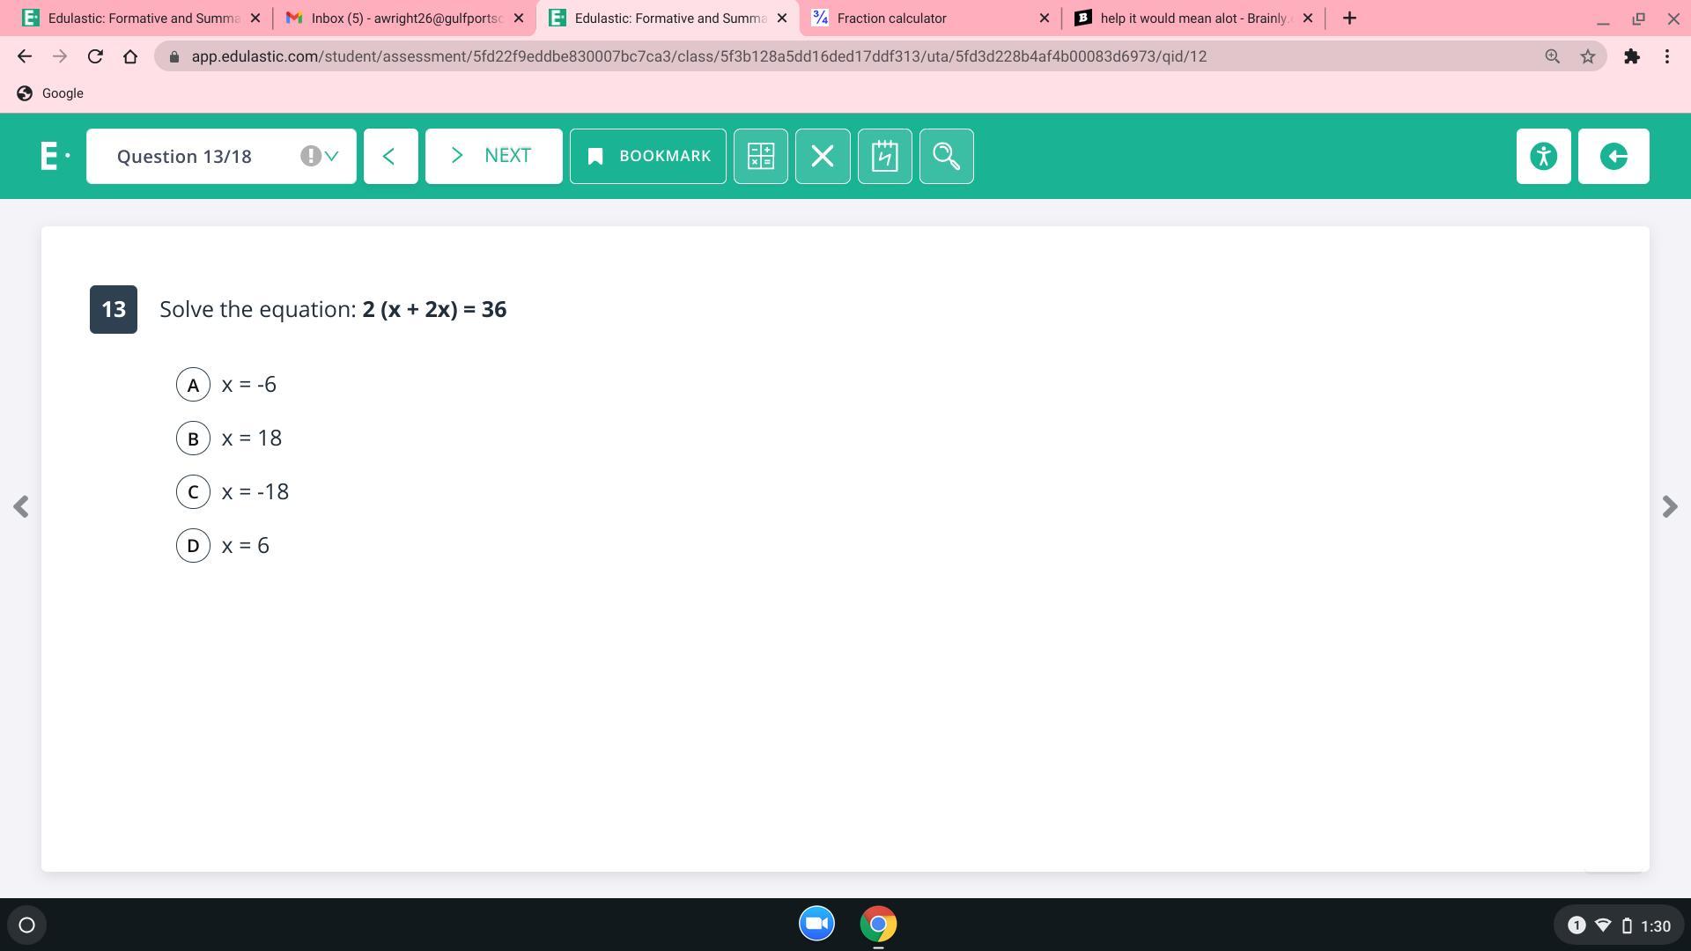This screenshot has width=1691, height=951.
Task: Select answer D, x = 6
Action: pos(193,546)
